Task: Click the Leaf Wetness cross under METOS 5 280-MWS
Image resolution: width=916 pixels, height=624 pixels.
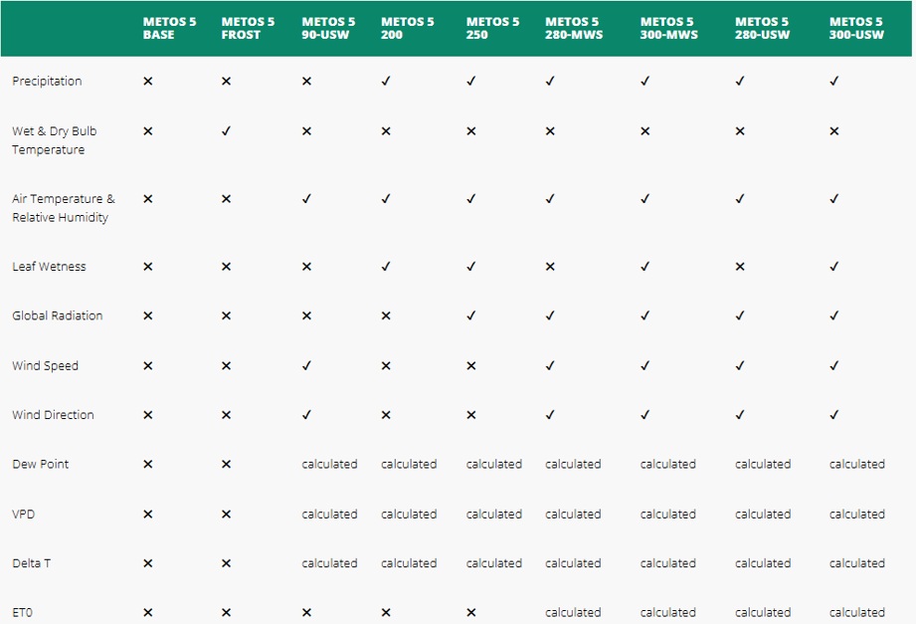Action: (x=550, y=267)
